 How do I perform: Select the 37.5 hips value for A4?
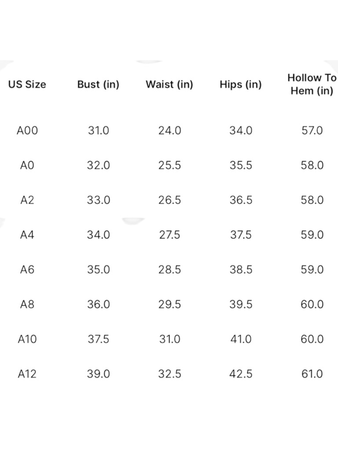click(241, 235)
